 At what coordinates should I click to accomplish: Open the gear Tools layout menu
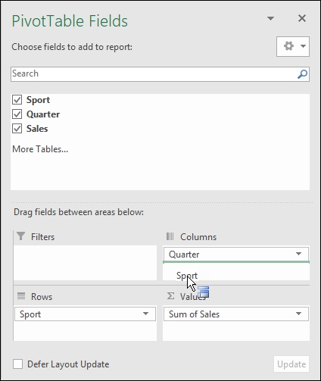click(293, 46)
